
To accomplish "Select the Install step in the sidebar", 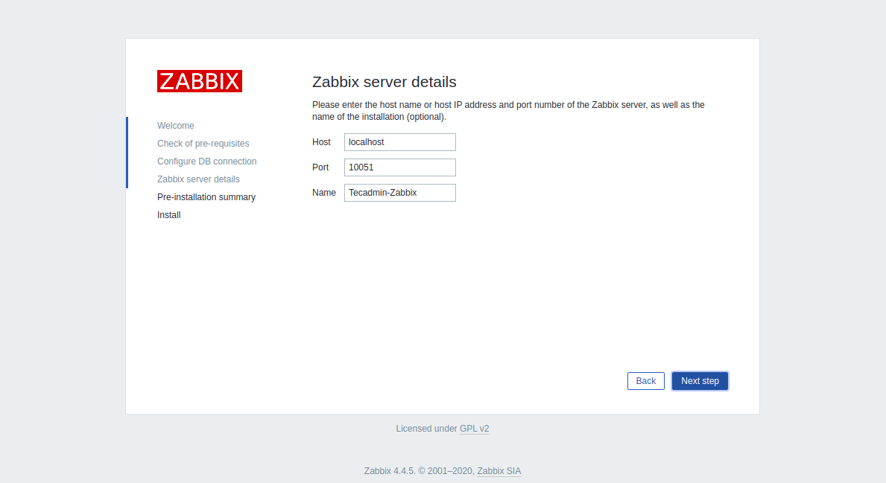I will tap(169, 215).
